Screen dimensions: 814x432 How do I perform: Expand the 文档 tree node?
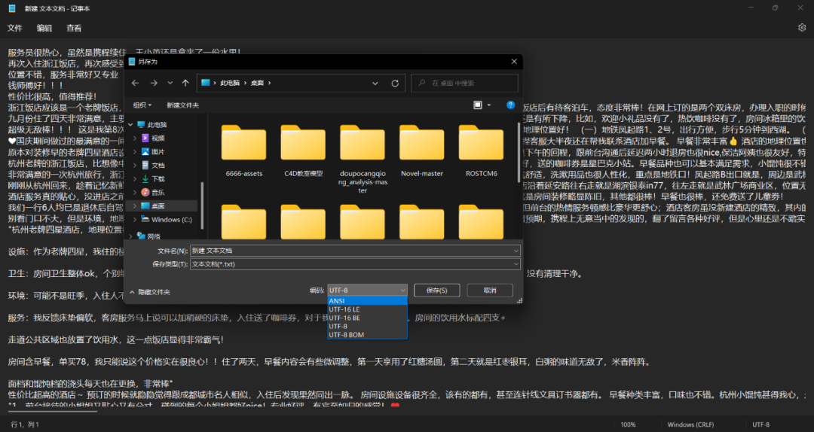point(135,166)
